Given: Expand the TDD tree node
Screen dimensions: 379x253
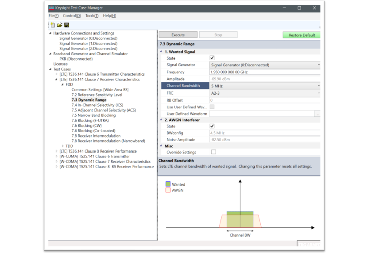Looking at the screenshot, I should click(62, 146).
